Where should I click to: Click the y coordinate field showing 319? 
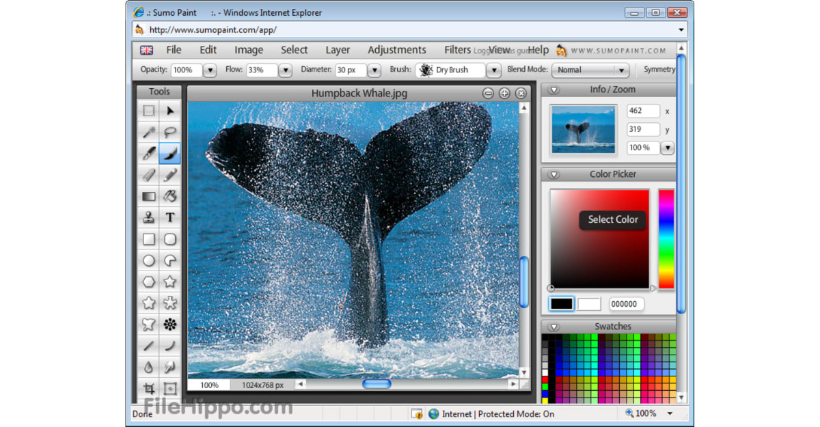(x=643, y=129)
